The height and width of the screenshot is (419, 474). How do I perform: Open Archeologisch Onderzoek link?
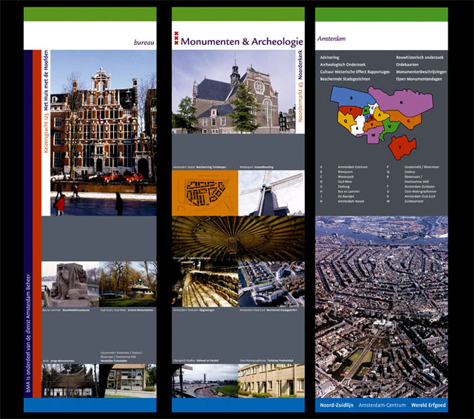(x=343, y=64)
